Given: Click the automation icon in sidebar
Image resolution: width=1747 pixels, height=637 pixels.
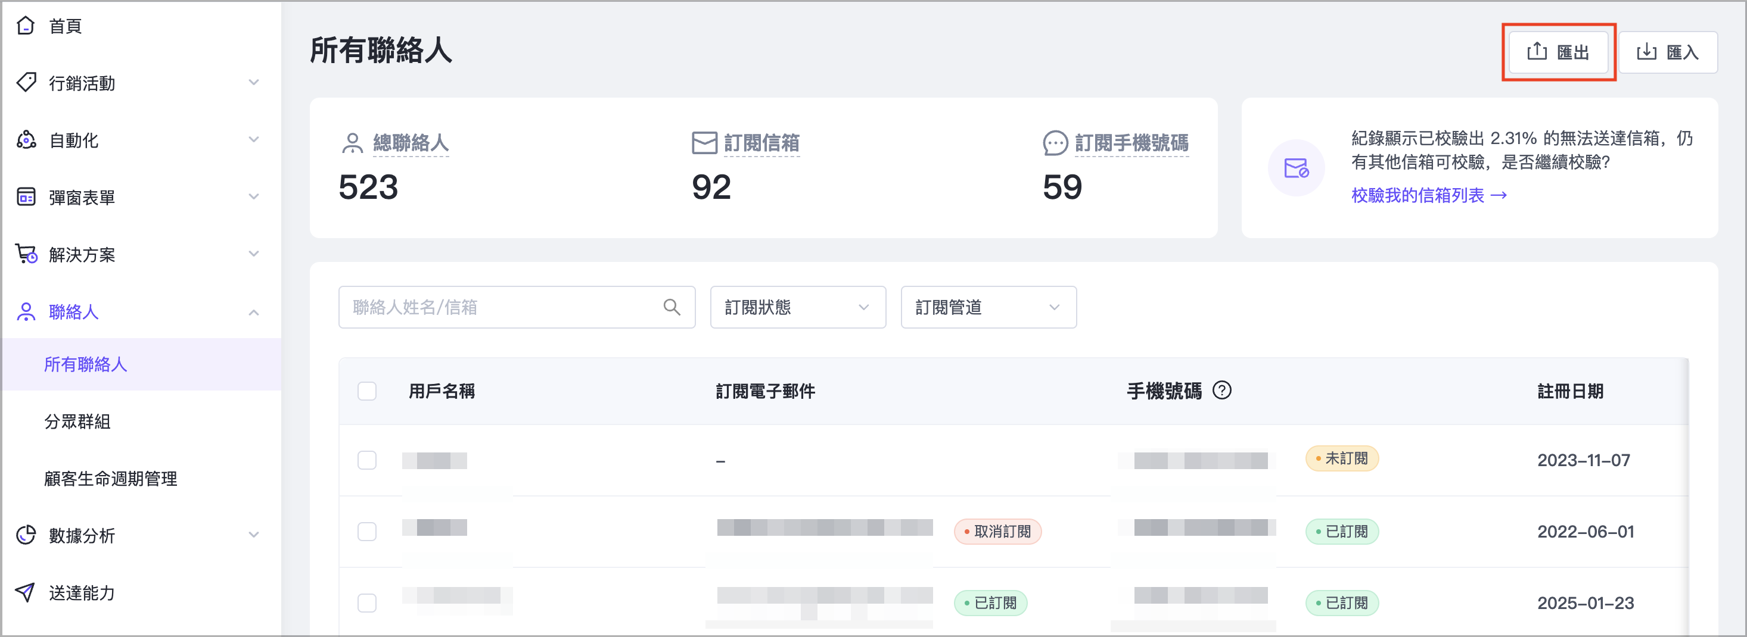Looking at the screenshot, I should point(26,140).
